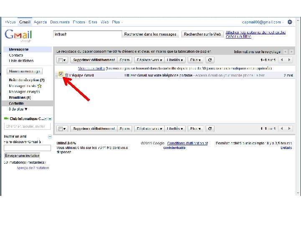Toggle the select-all checkbox in bottom toolbar
The height and width of the screenshot is (226, 301).
click(61, 129)
